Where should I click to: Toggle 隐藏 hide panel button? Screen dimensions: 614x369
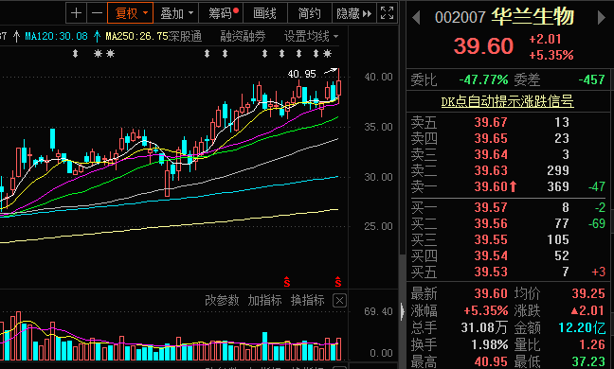pyautogui.click(x=354, y=13)
